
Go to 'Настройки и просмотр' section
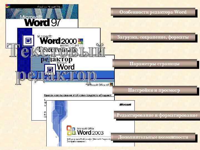tap(155, 90)
